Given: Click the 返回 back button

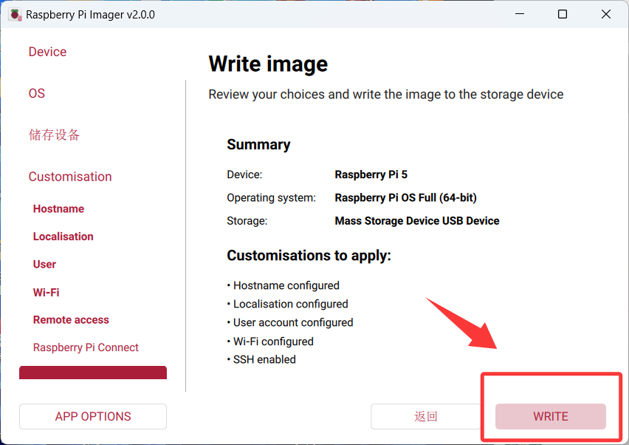Looking at the screenshot, I should (x=426, y=416).
